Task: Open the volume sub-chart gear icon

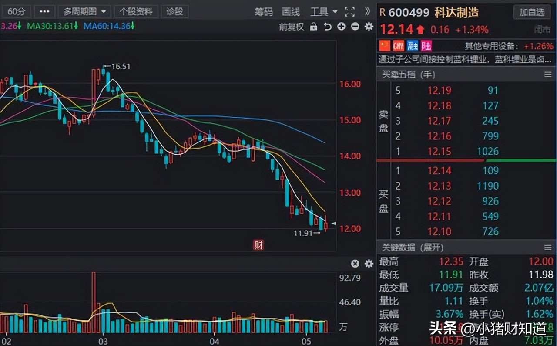Action: 368,264
